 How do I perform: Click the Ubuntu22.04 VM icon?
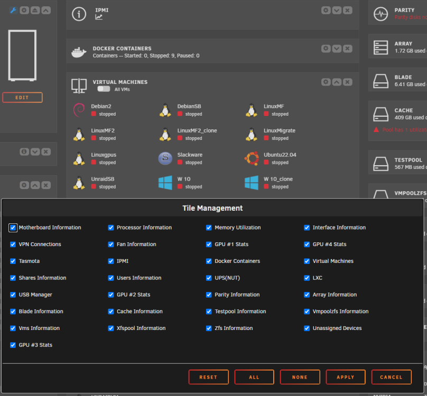(252, 158)
